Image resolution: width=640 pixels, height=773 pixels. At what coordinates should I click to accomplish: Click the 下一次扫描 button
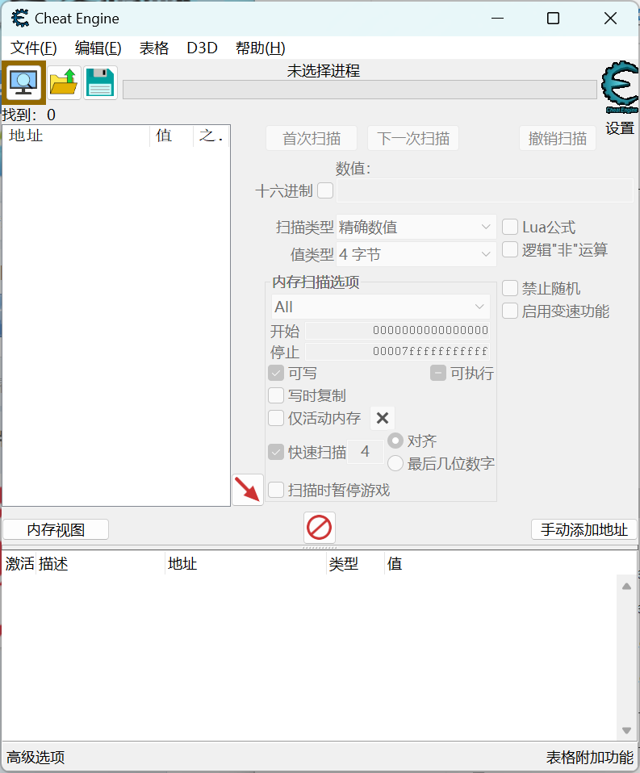(x=413, y=138)
